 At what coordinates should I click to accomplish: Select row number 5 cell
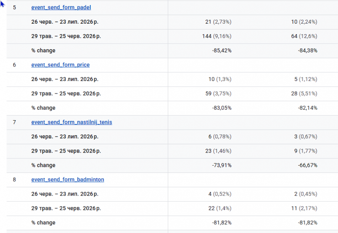[x=15, y=8]
